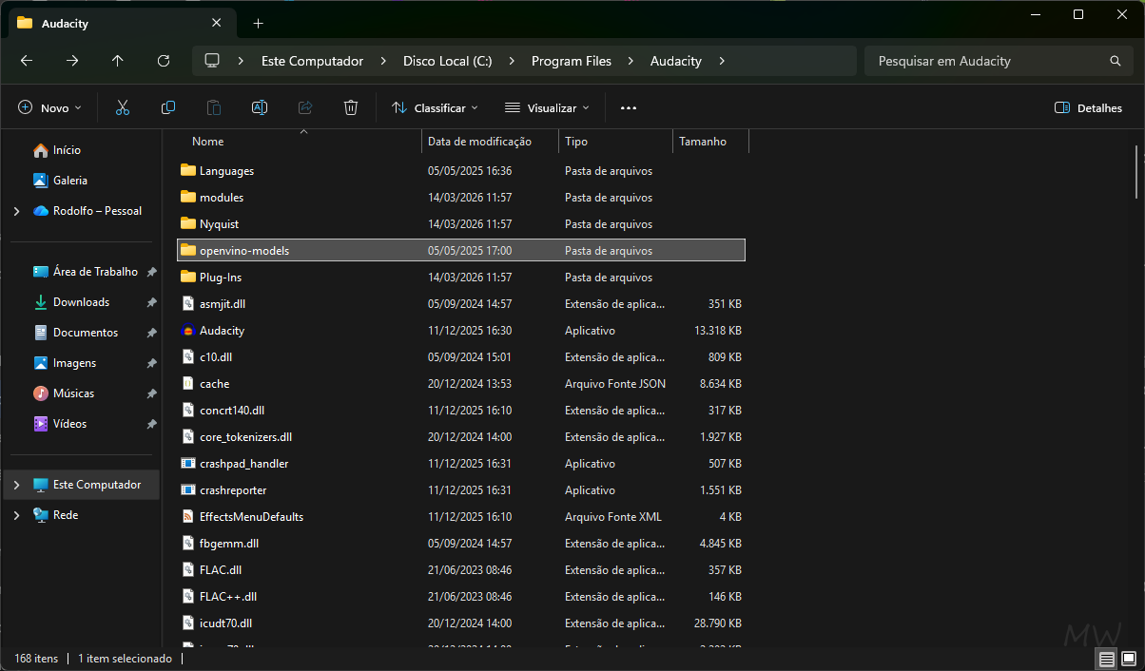Go up one folder level arrow
Image resolution: width=1145 pixels, height=671 pixels.
pos(118,61)
